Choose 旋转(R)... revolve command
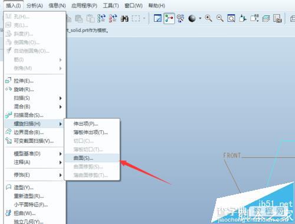Viewport: 295px width, 224px height. (x=34, y=90)
